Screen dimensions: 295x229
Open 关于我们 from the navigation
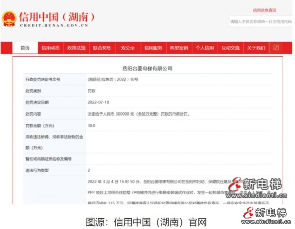click(256, 48)
